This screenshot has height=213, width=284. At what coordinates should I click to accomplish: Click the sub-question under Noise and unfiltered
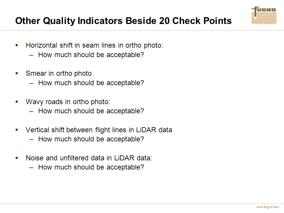click(x=91, y=167)
